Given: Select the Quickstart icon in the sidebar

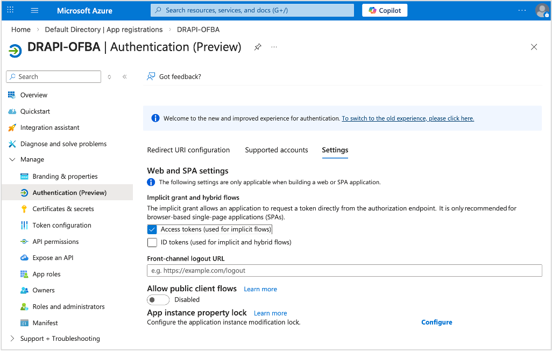Looking at the screenshot, I should point(12,111).
